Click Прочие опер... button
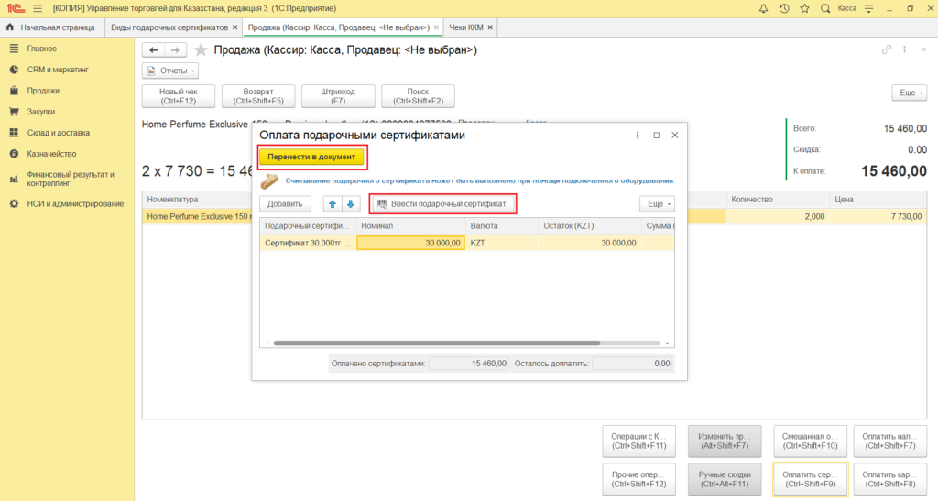Image resolution: width=938 pixels, height=501 pixels. pyautogui.click(x=638, y=480)
